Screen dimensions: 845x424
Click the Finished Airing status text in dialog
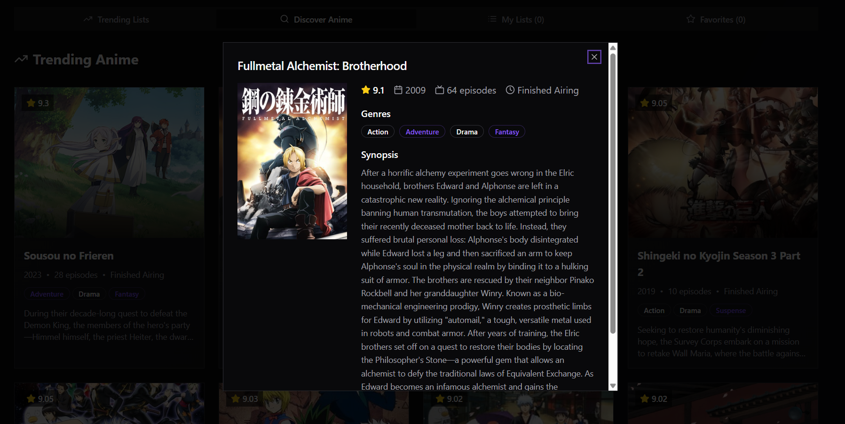point(548,90)
